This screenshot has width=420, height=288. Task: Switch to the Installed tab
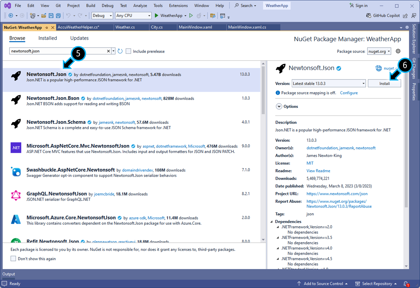(48, 38)
